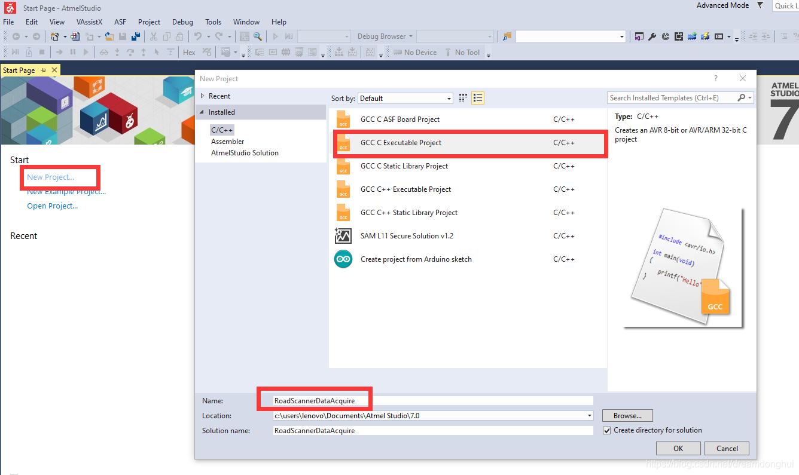Click the Redo arrow in the toolbar

[219, 36]
